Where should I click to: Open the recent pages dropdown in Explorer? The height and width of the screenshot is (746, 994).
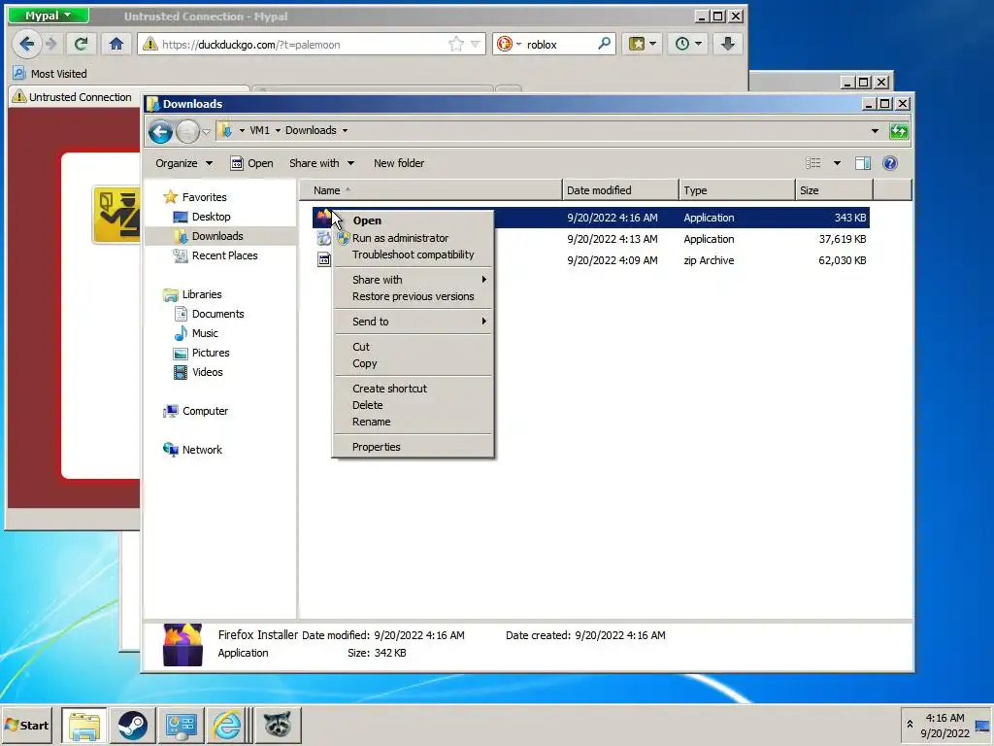pyautogui.click(x=206, y=132)
